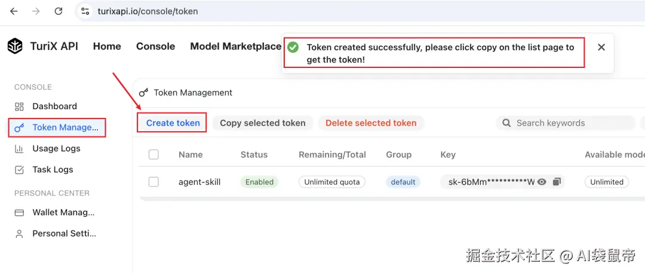The image size is (645, 273).
Task: Reveal the hidden token key with eye icon
Action: pos(542,182)
